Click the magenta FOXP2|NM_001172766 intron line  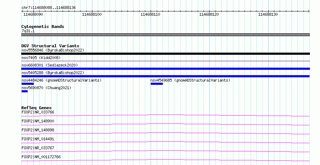[165, 160]
